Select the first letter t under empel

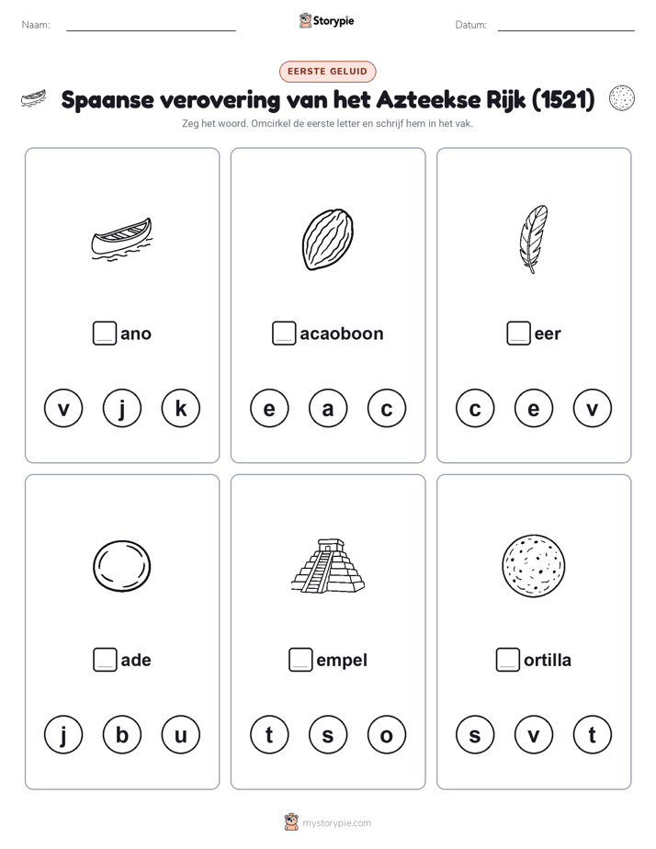pyautogui.click(x=269, y=735)
